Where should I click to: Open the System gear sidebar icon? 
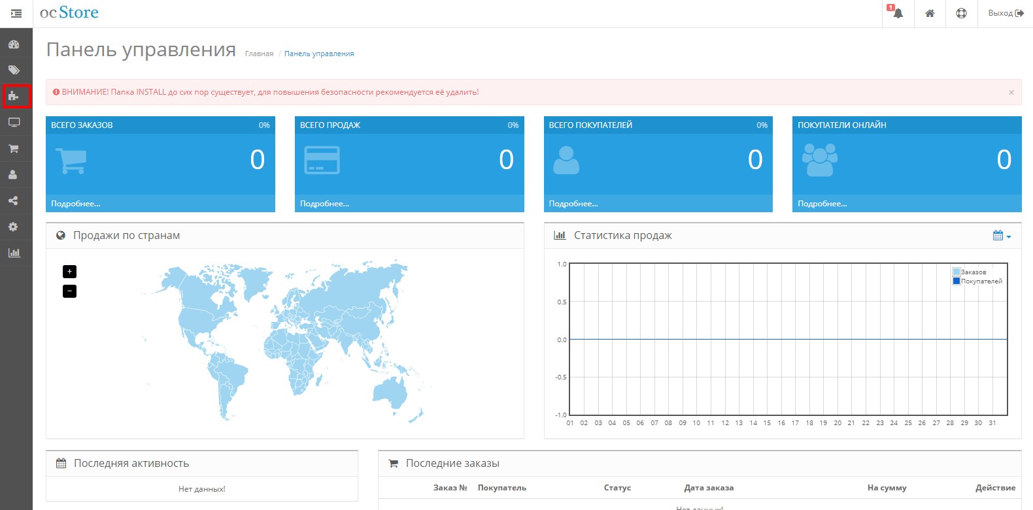point(13,227)
